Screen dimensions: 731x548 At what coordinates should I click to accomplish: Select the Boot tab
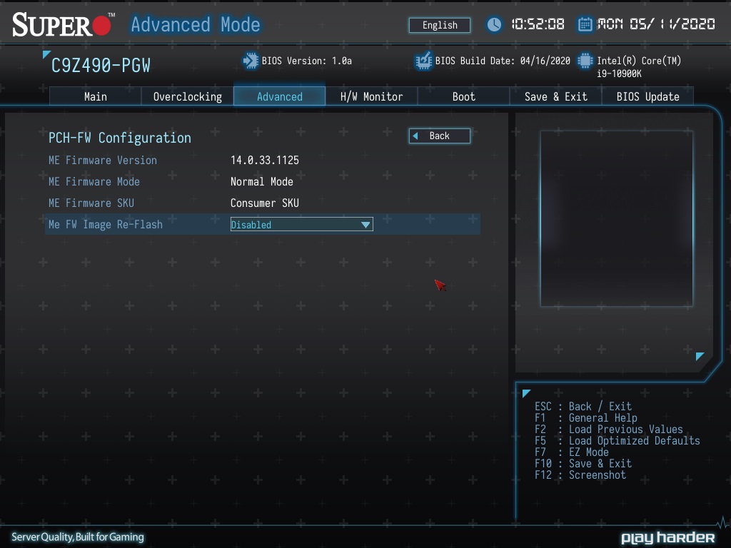pyautogui.click(x=463, y=96)
